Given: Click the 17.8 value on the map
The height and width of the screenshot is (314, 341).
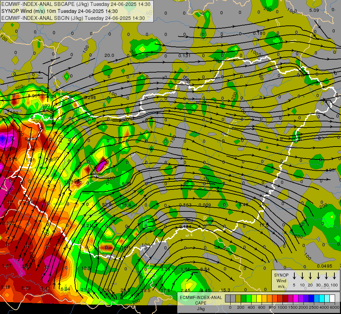Looking at the screenshot, I should [165, 290].
